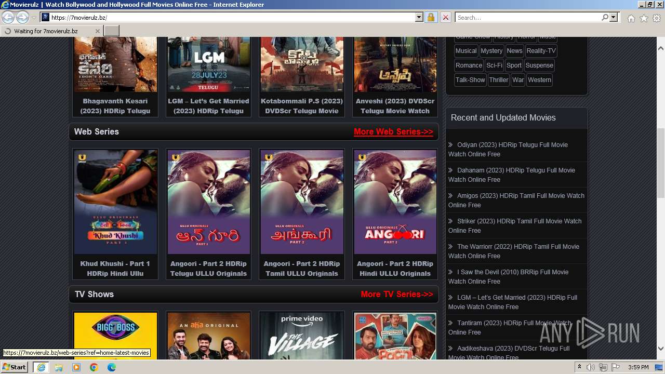Open the Bhagavanth Kesari poster thumbnail
Viewport: 665px width, 374px height.
pos(115,64)
